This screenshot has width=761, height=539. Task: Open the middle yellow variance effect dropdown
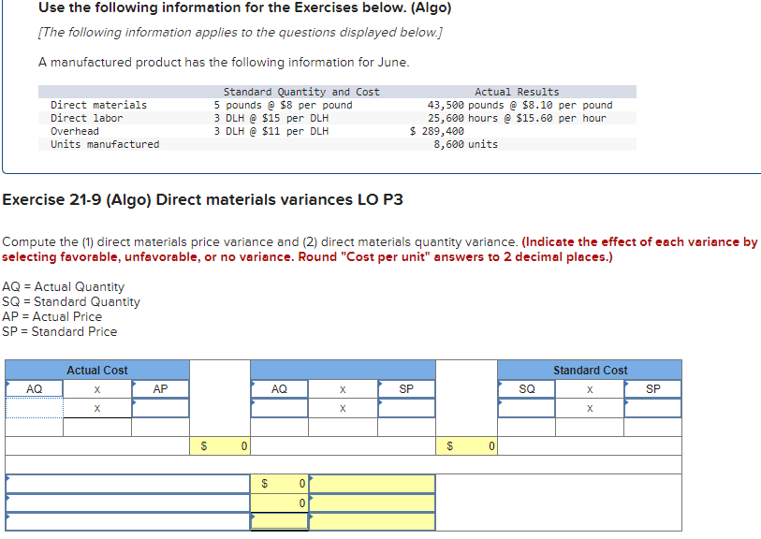372,503
